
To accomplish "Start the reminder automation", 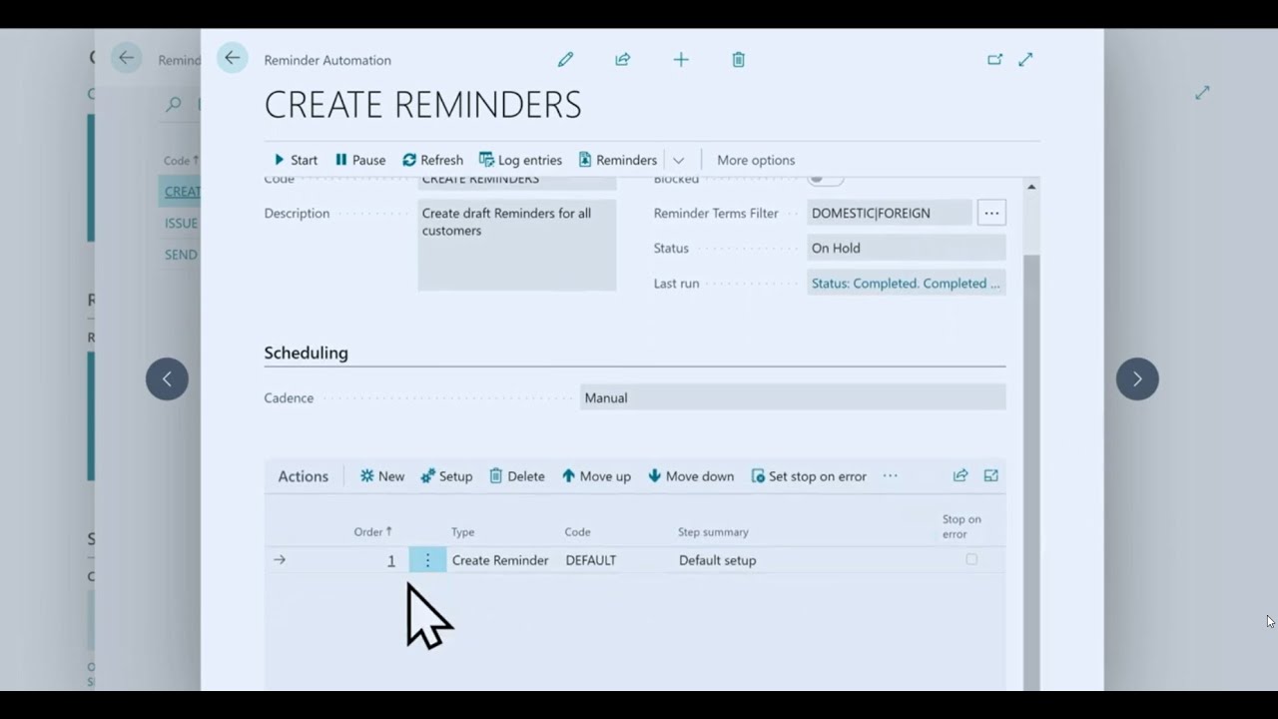I will coord(296,160).
